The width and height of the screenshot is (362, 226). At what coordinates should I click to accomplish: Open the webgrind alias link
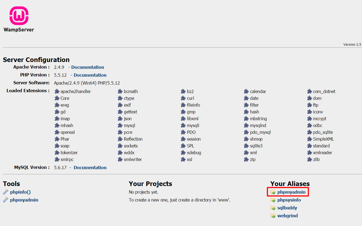coord(287,216)
